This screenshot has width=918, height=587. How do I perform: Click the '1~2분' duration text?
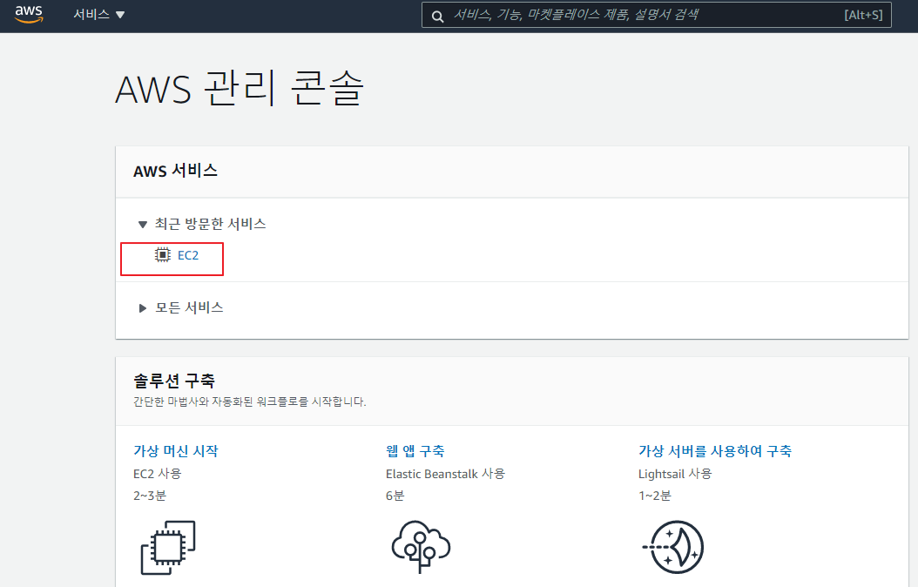(655, 496)
